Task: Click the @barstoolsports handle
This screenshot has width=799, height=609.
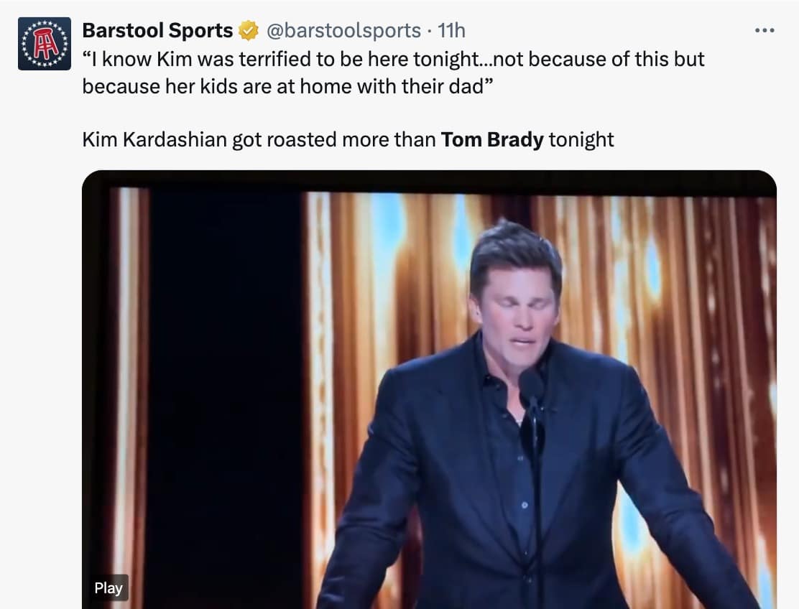Action: [x=343, y=31]
